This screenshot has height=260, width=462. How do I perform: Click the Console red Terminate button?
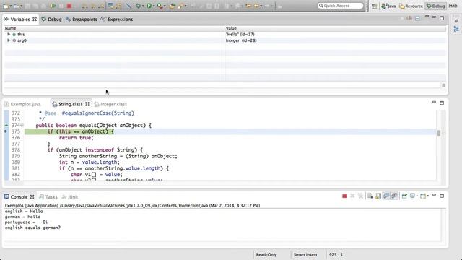pos(344,196)
